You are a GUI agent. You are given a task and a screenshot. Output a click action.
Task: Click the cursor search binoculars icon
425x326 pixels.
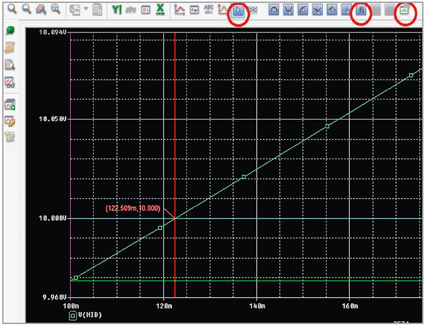pos(361,10)
